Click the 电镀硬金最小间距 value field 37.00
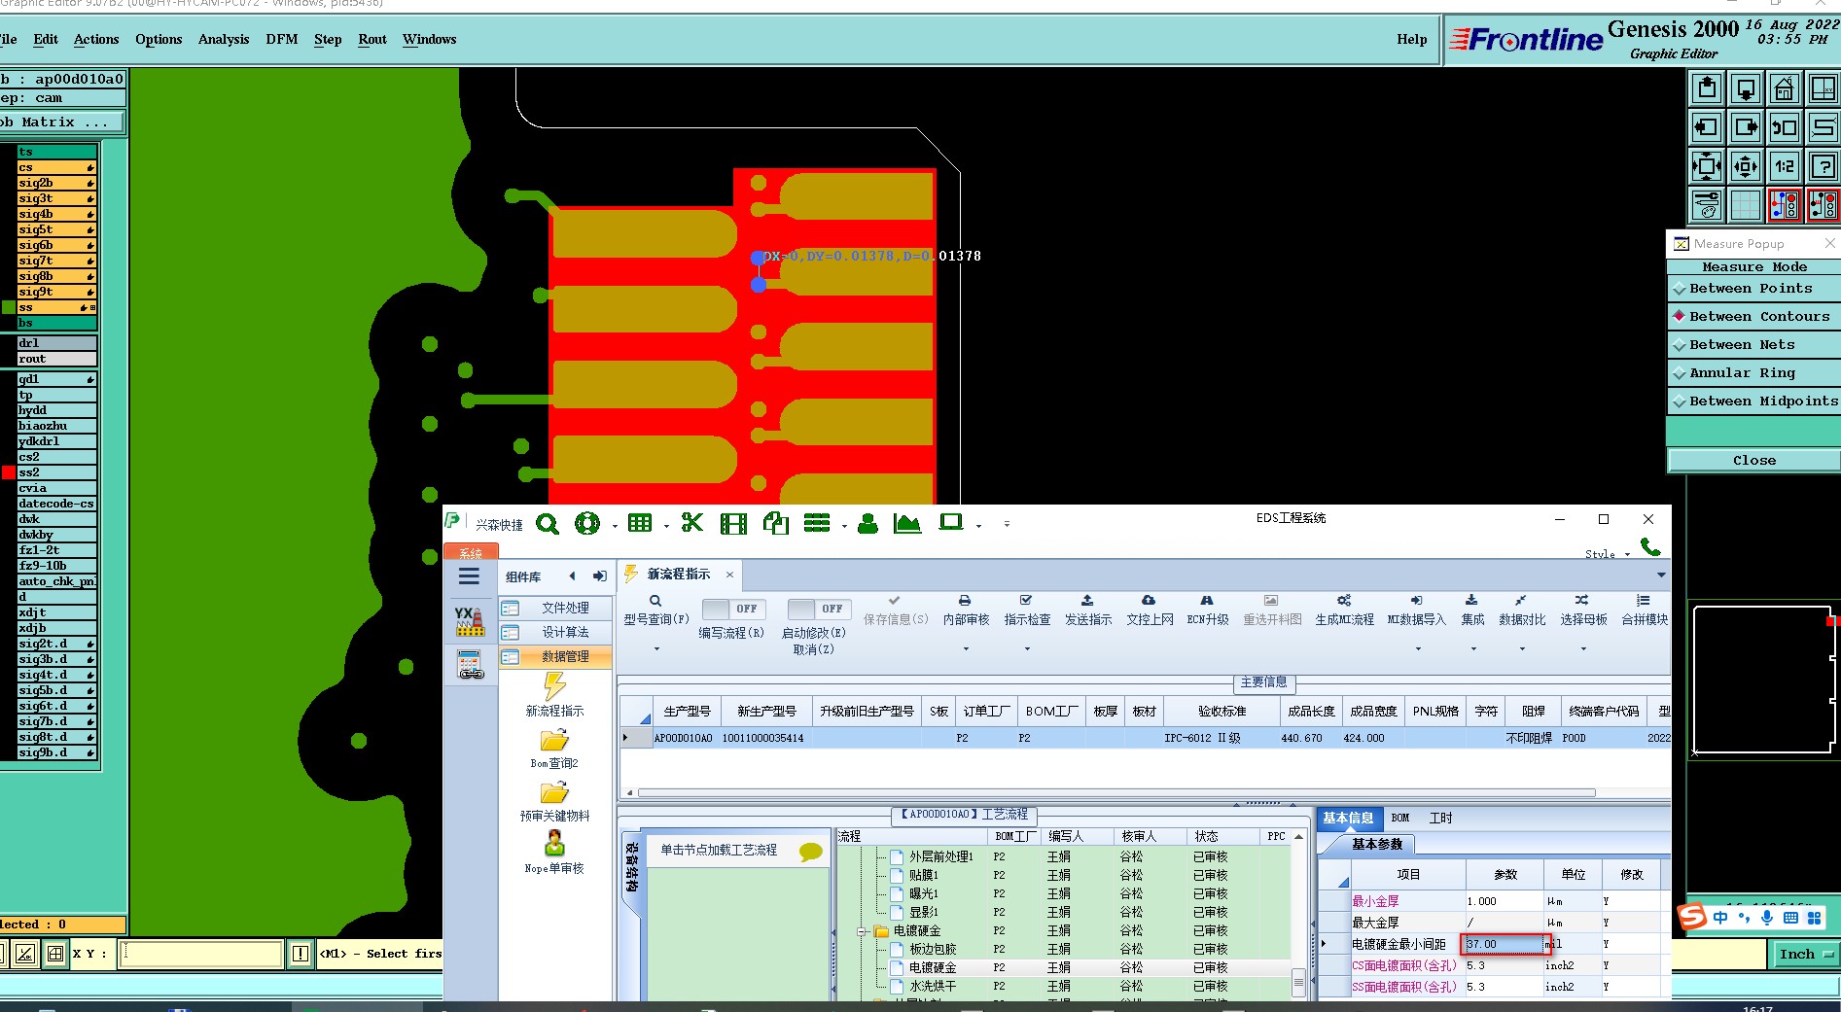This screenshot has width=1841, height=1012. pos(1505,944)
